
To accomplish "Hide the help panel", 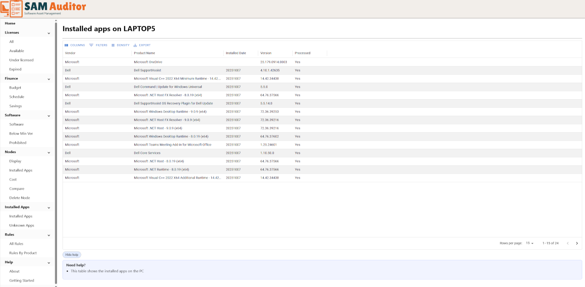I will point(72,254).
